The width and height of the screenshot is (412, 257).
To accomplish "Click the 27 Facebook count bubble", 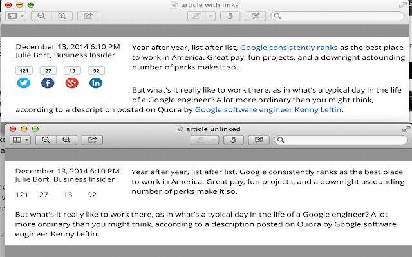I will (x=48, y=71).
